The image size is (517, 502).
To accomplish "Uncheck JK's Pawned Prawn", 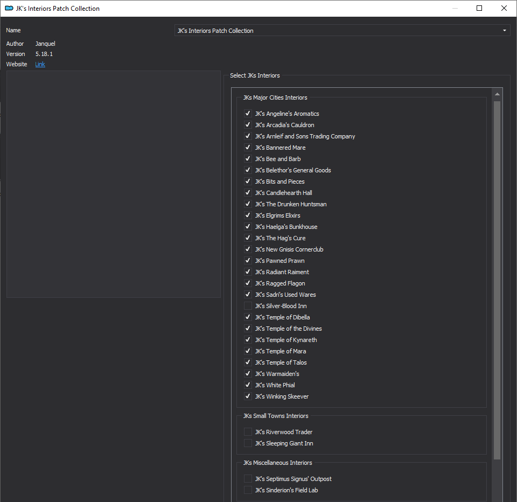I will 248,261.
